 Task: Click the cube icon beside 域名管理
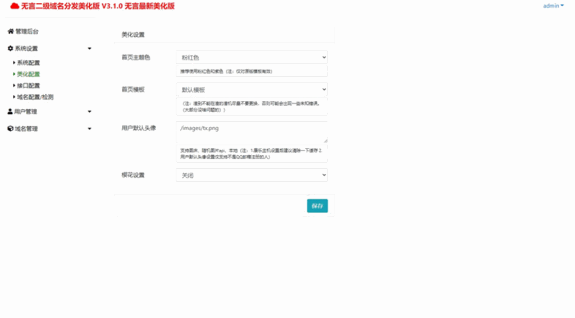(x=10, y=128)
